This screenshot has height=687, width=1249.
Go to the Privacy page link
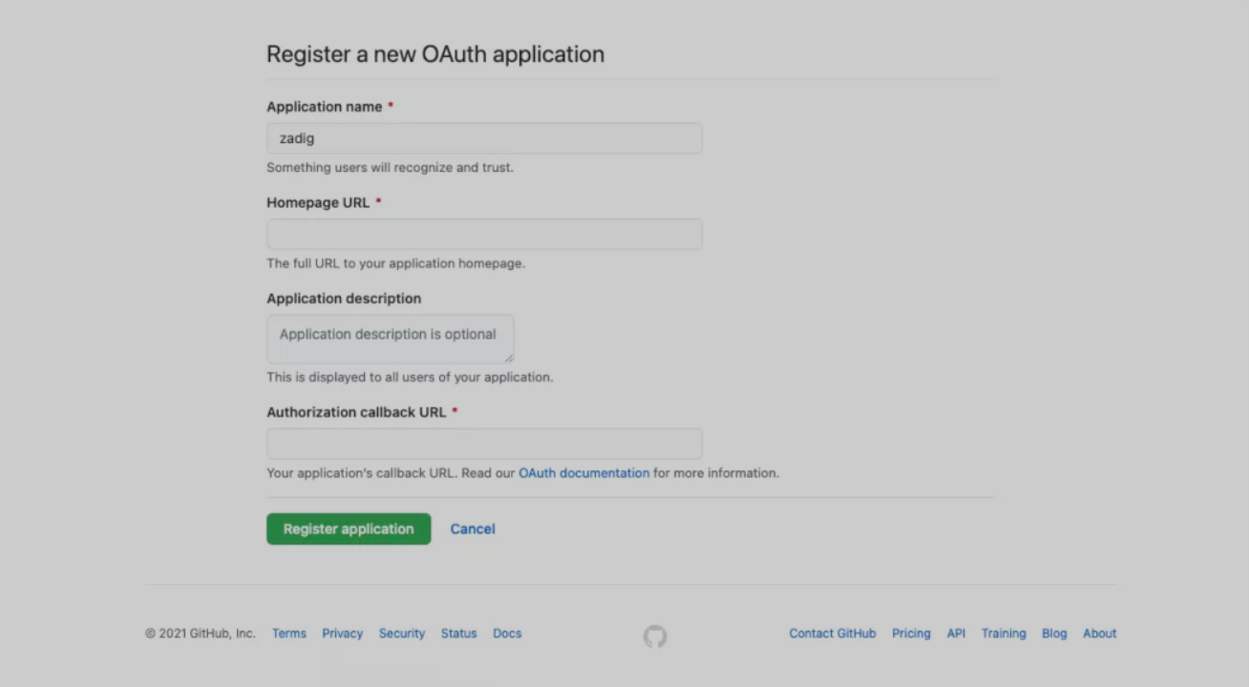pyautogui.click(x=342, y=634)
